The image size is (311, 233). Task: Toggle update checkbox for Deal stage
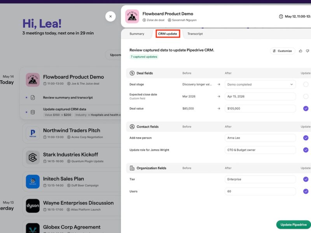306,84
